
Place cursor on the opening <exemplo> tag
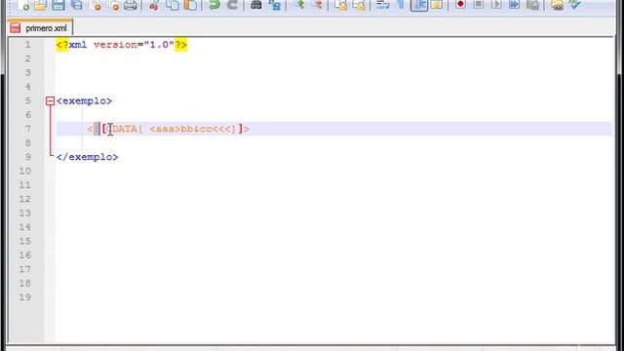84,101
